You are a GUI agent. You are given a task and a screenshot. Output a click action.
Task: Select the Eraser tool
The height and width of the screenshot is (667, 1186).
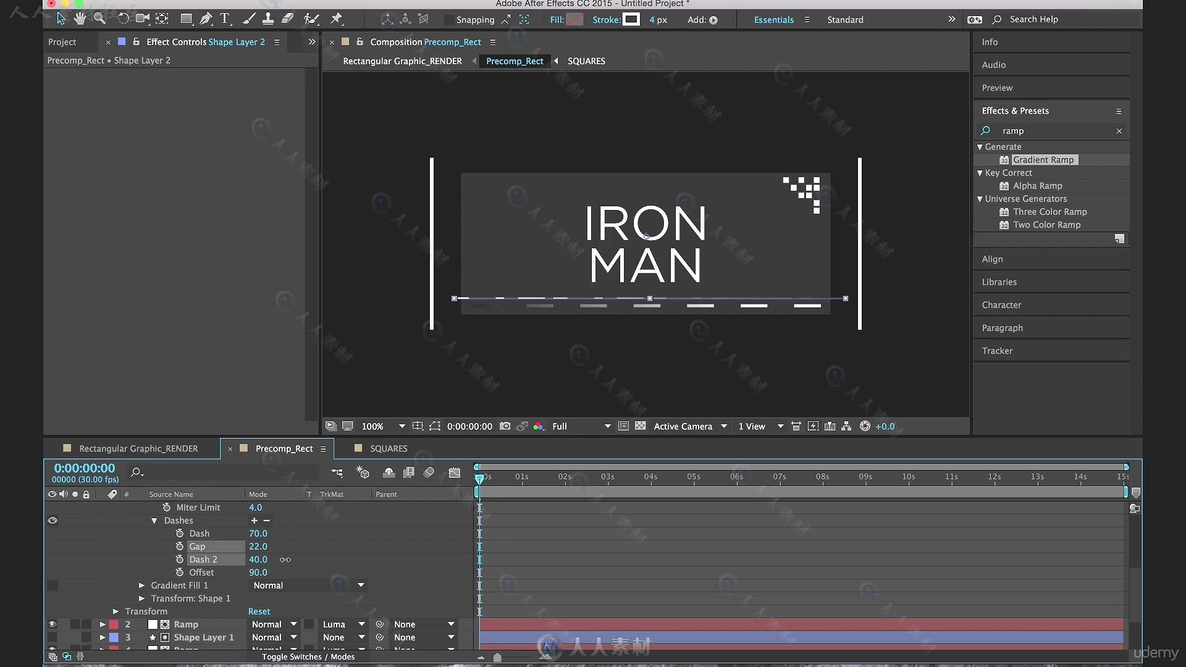288,19
